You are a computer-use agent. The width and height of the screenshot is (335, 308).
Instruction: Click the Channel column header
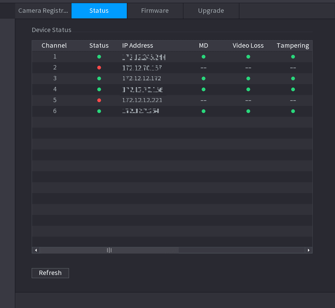pyautogui.click(x=54, y=45)
